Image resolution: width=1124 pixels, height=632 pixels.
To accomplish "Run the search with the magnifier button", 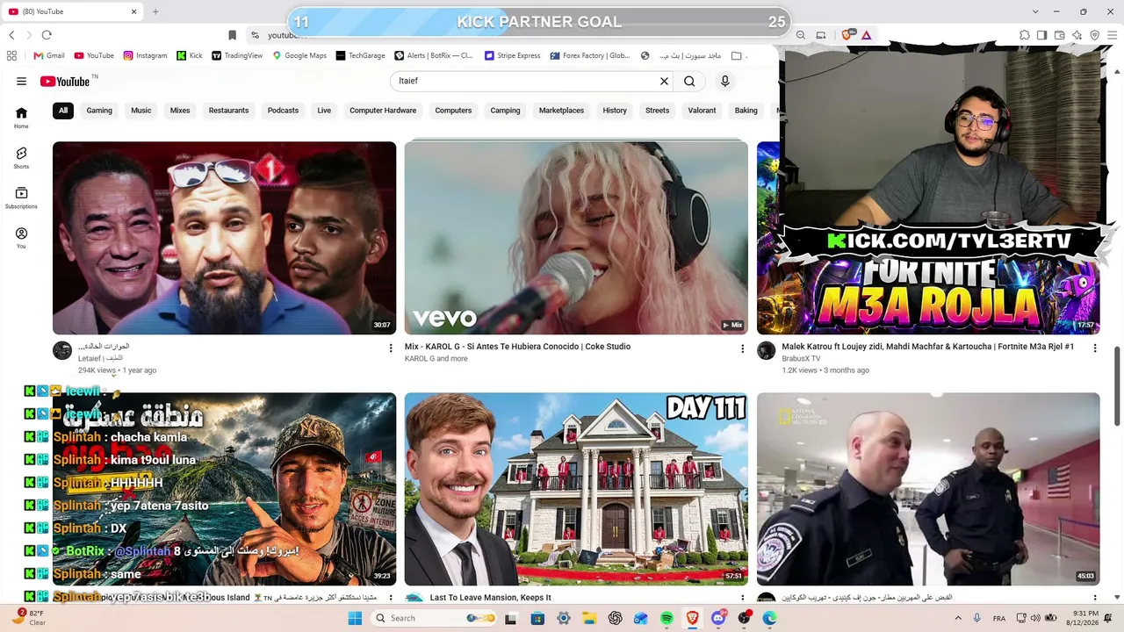I will pos(689,81).
